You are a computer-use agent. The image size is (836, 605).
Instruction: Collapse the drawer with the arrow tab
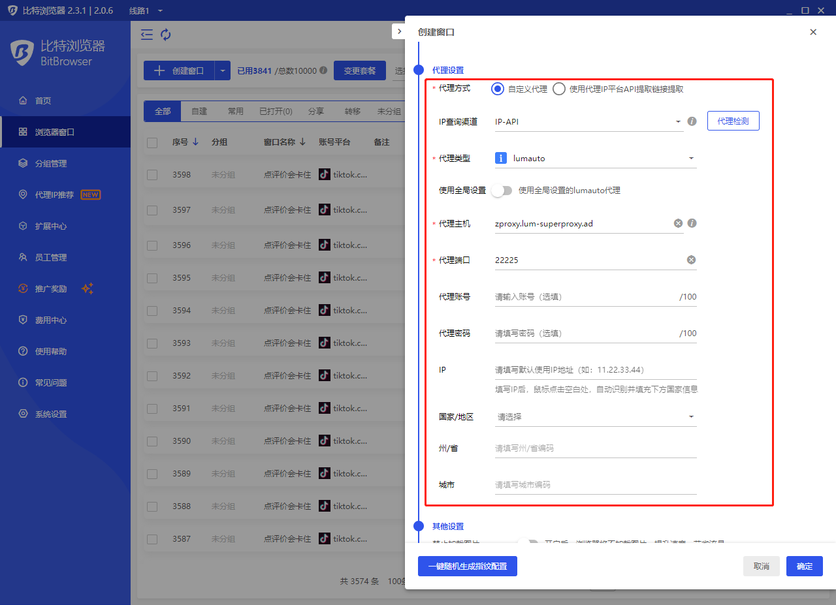[x=399, y=31]
